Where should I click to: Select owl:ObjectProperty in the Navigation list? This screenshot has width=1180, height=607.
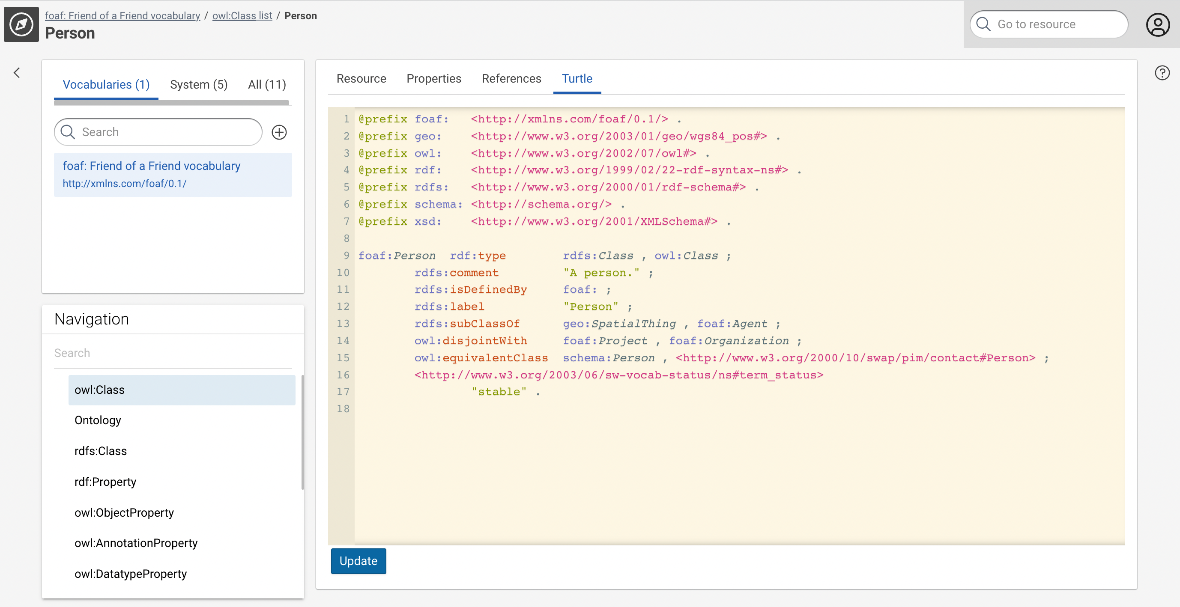[x=124, y=512]
